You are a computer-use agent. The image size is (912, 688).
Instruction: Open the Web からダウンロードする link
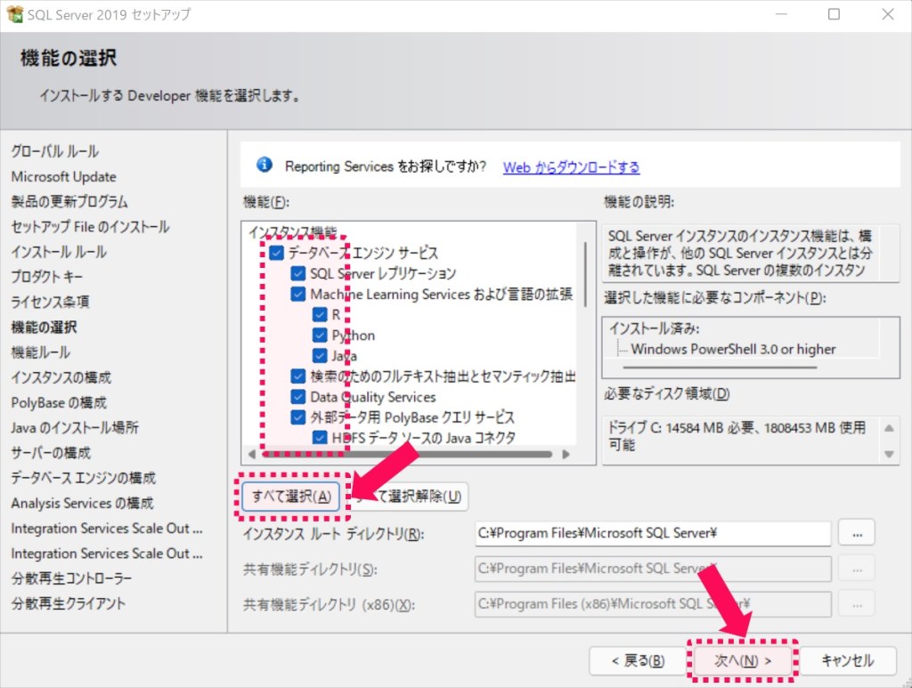tap(571, 167)
